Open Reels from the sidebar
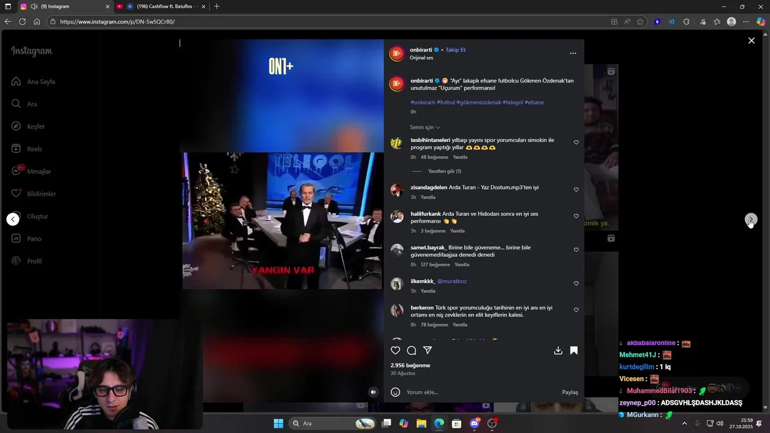Screen dimensions: 770x433 26,149
